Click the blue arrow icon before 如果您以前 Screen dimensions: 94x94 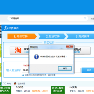23,75
